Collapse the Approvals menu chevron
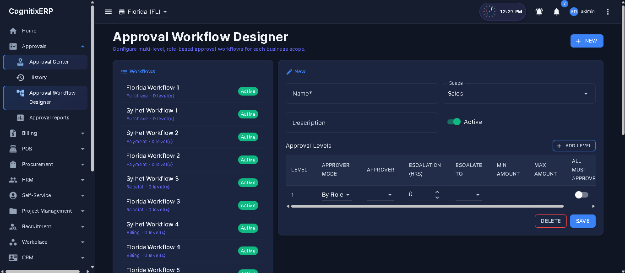 (82, 46)
